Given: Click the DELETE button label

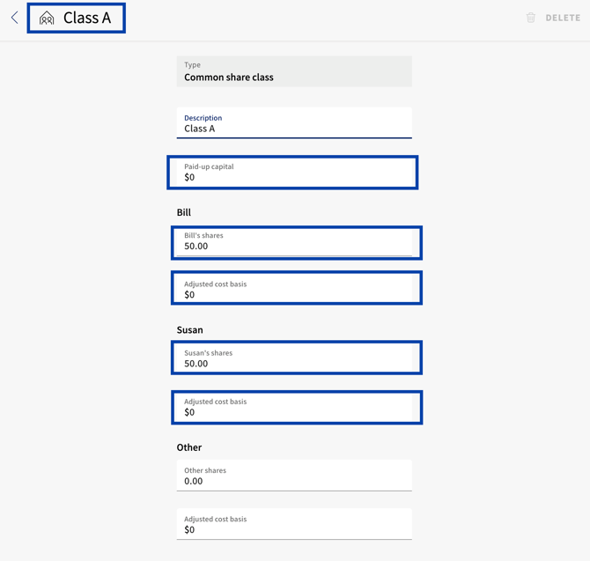Looking at the screenshot, I should pos(563,18).
